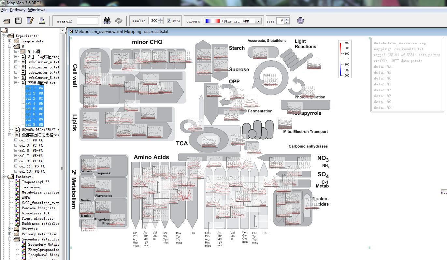Click the red-blue color scale legend
Viewport: 447px width, 260px height.
coord(340,59)
